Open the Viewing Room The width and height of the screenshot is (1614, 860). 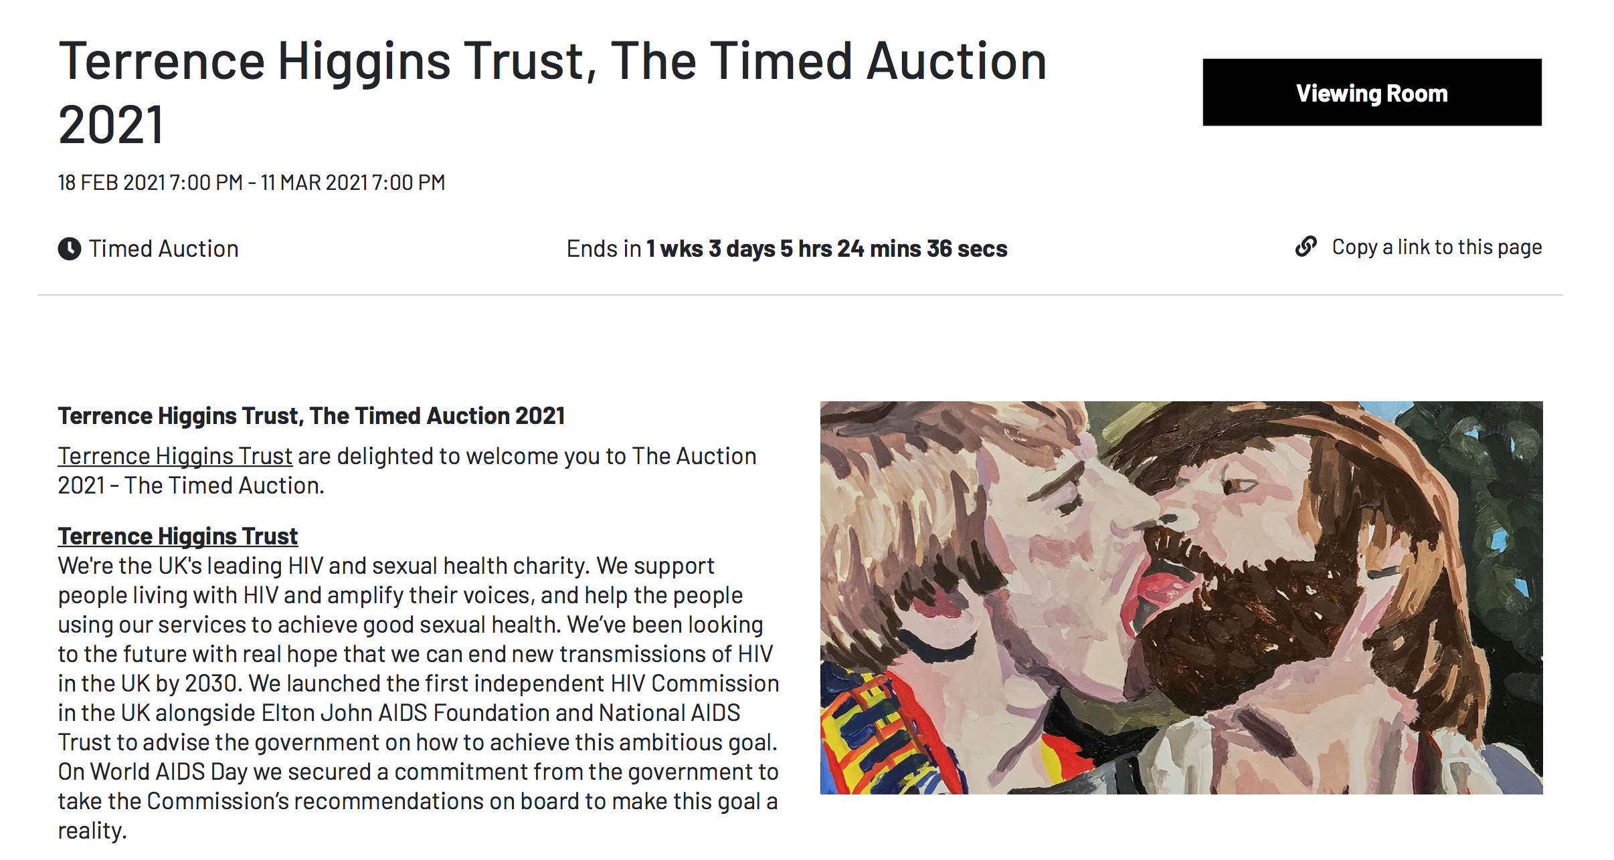1372,93
